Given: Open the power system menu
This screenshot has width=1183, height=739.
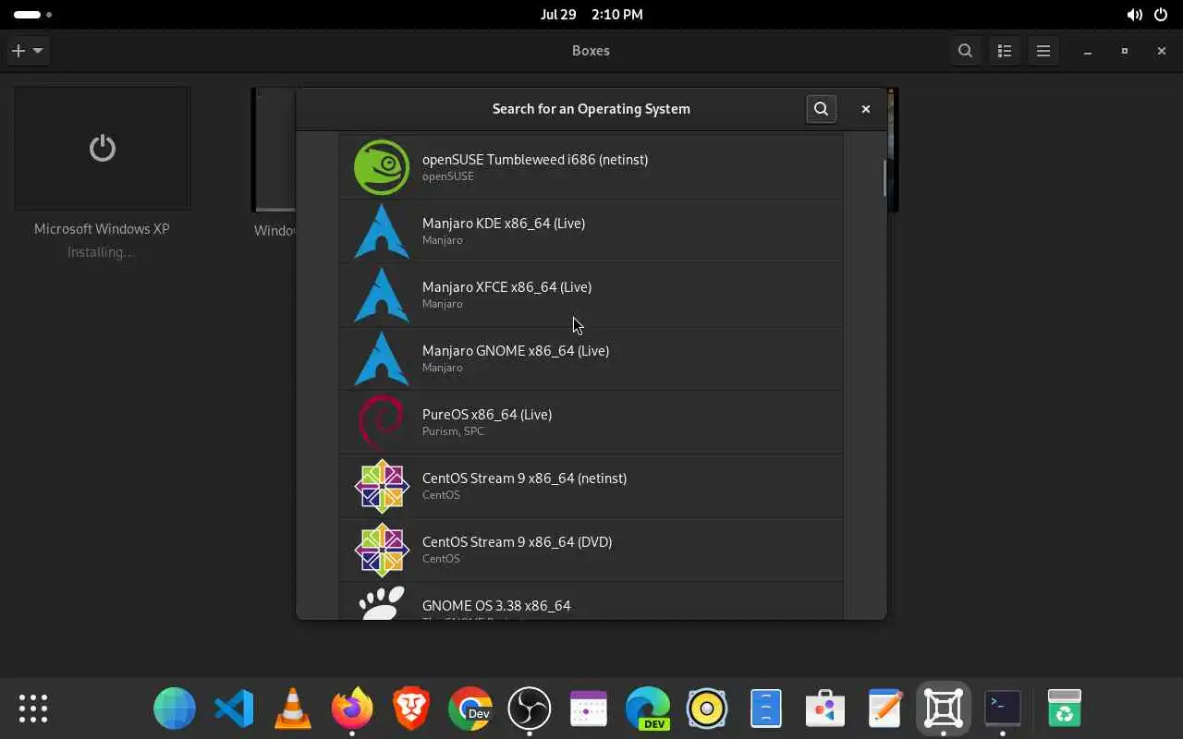Looking at the screenshot, I should (1161, 15).
